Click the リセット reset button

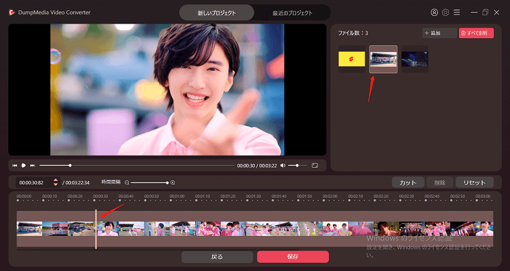tap(474, 182)
